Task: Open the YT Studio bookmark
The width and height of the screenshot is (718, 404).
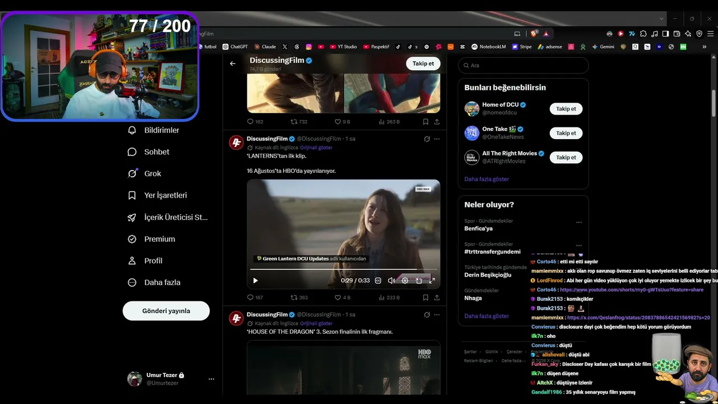Action: pyautogui.click(x=343, y=47)
